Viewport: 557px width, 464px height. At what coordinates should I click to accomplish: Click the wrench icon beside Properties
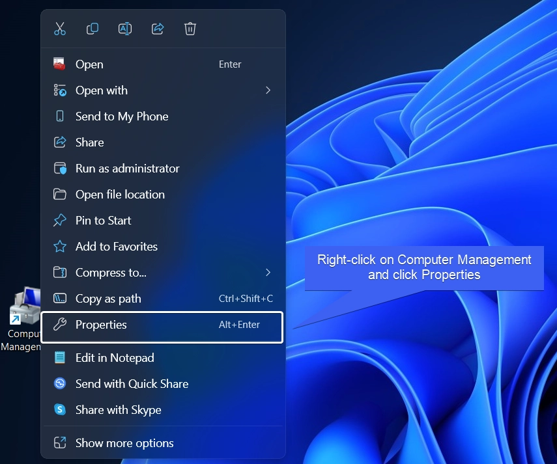click(x=60, y=325)
